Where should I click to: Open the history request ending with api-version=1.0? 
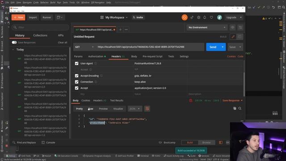pos(45,131)
